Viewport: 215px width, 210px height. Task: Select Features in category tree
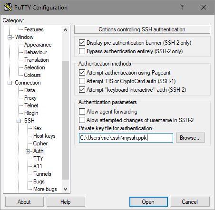(34, 29)
